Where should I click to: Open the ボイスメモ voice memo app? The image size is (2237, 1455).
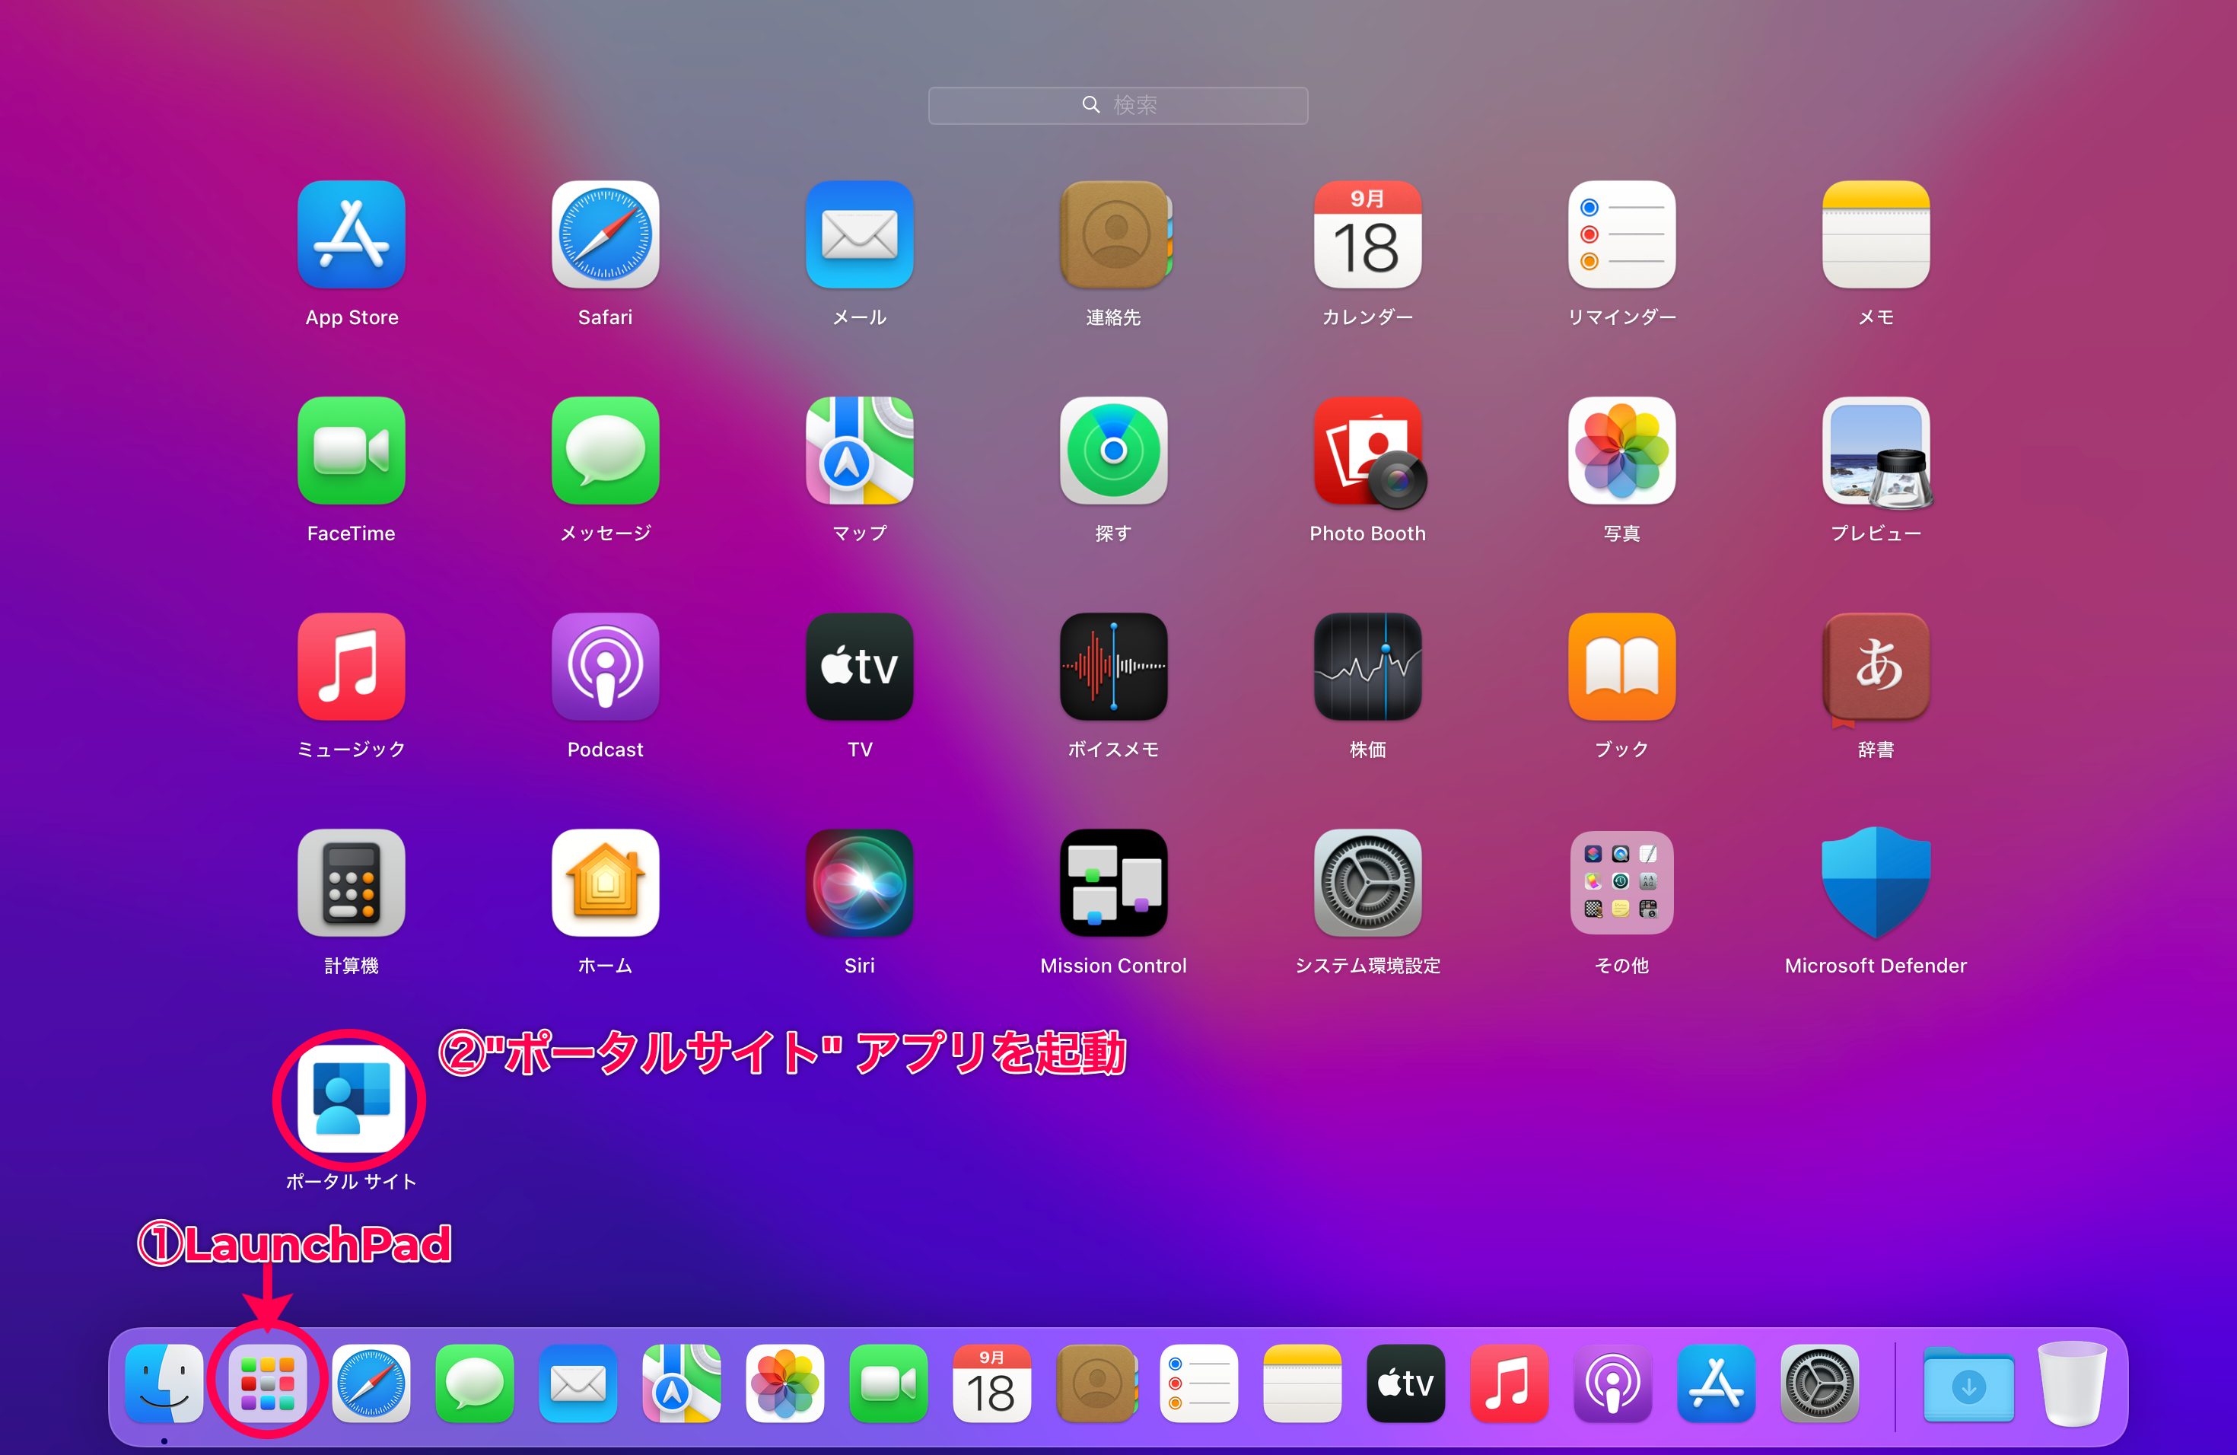tap(1113, 667)
